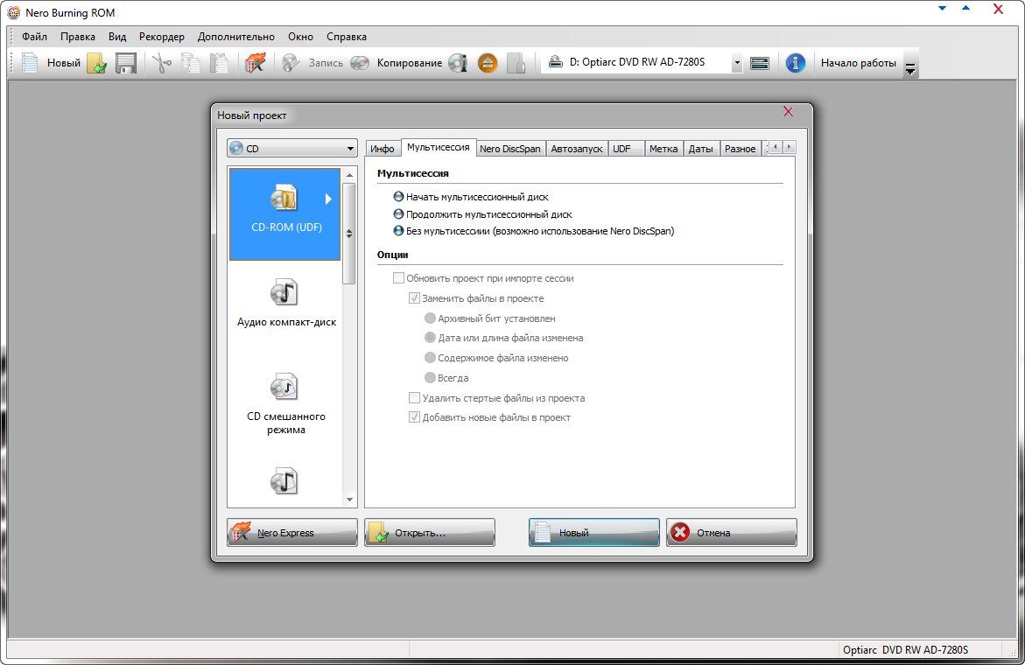
Task: Click the tab scroll right arrow
Action: tap(790, 147)
